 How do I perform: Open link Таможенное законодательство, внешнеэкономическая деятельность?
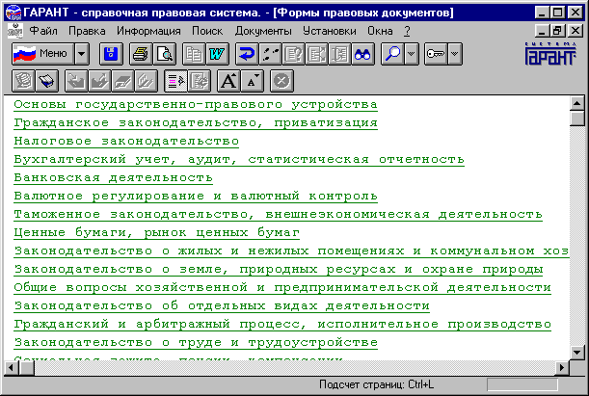[278, 215]
